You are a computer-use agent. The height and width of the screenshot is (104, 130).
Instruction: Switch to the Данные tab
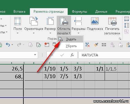coord(101,12)
